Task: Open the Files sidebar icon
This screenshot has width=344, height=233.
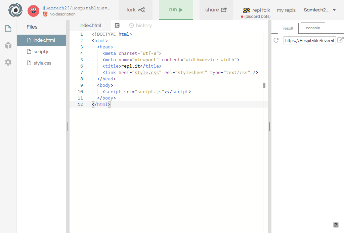Action: tap(8, 29)
